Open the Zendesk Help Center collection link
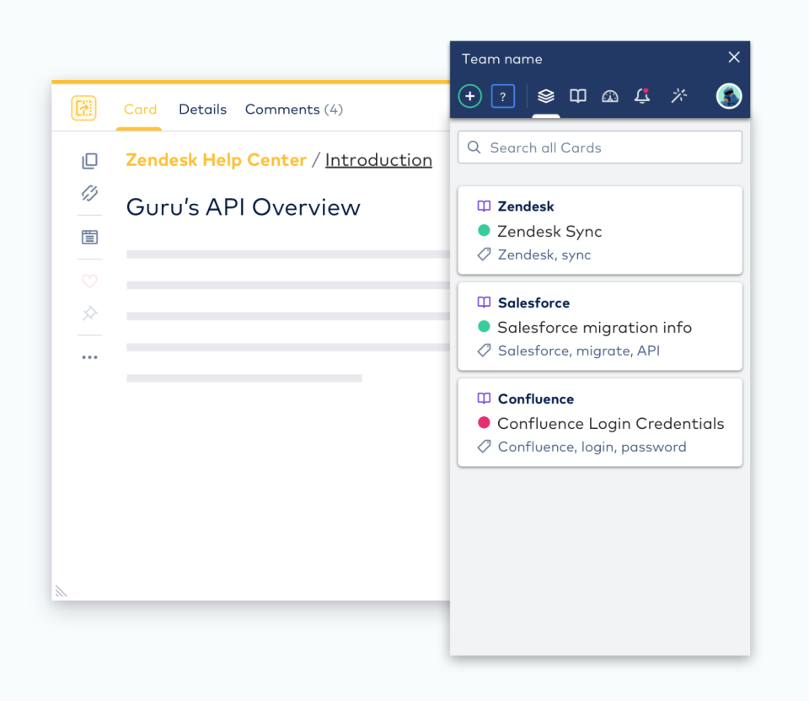 [x=217, y=160]
